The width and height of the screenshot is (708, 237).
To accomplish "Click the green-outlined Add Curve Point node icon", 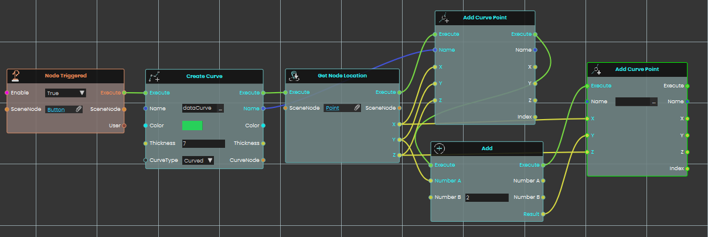I will point(597,70).
